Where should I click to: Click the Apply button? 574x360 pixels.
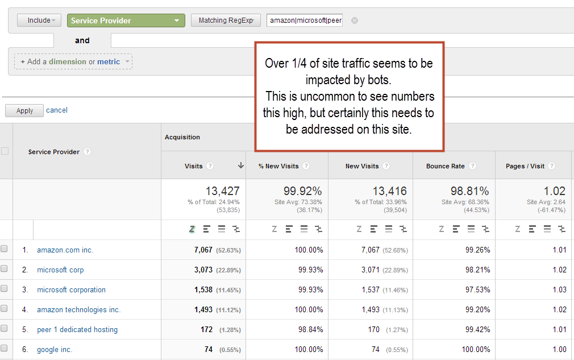coord(24,110)
